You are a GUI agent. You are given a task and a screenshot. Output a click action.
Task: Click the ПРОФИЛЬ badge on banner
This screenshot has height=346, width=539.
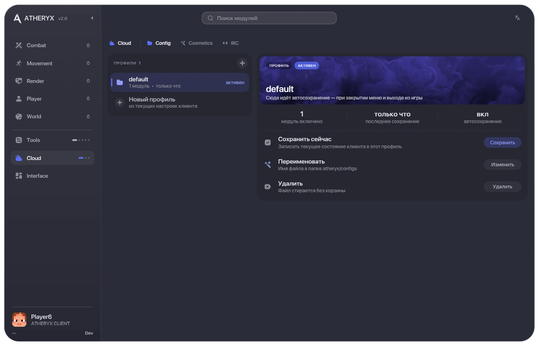[x=279, y=66]
